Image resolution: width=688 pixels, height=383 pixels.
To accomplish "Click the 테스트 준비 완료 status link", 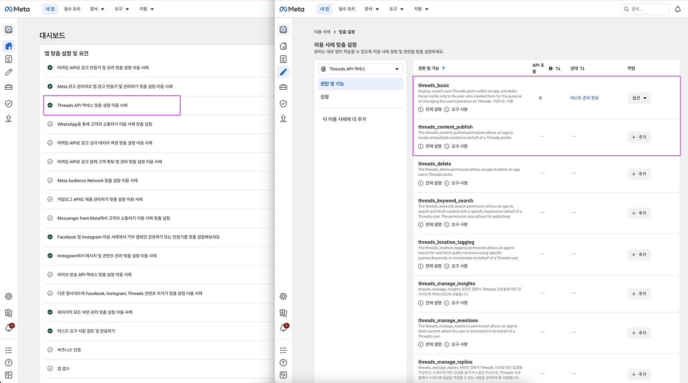I will click(584, 98).
